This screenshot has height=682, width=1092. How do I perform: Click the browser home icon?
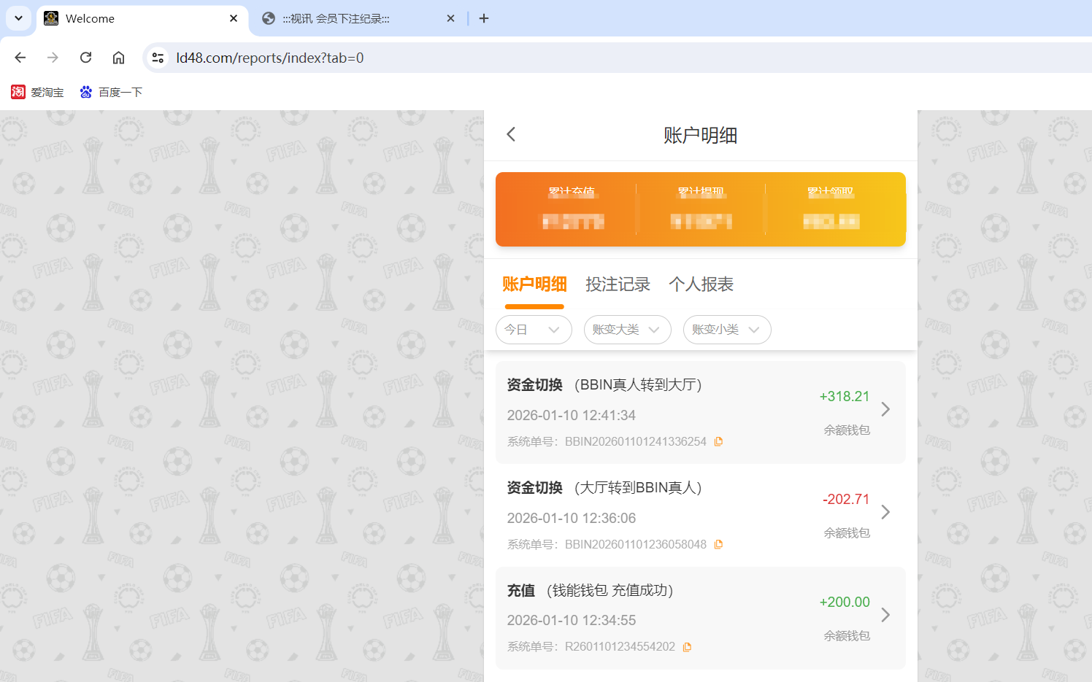(118, 57)
